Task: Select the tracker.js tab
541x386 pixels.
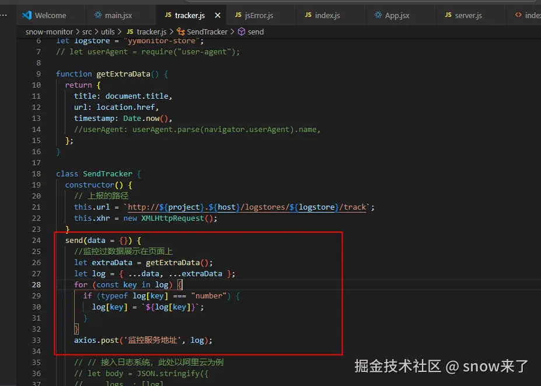Action: coord(190,15)
